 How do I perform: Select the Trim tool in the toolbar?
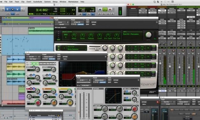7,9
